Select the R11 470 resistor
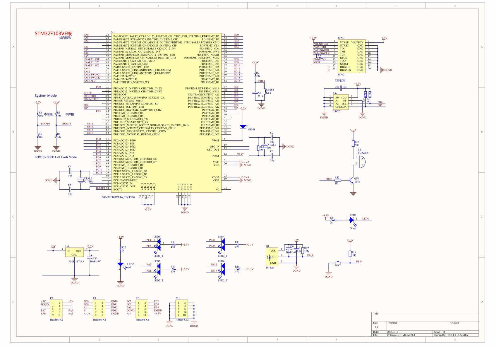Image resolution: width=496 pixels, height=346 pixels. coord(238,245)
